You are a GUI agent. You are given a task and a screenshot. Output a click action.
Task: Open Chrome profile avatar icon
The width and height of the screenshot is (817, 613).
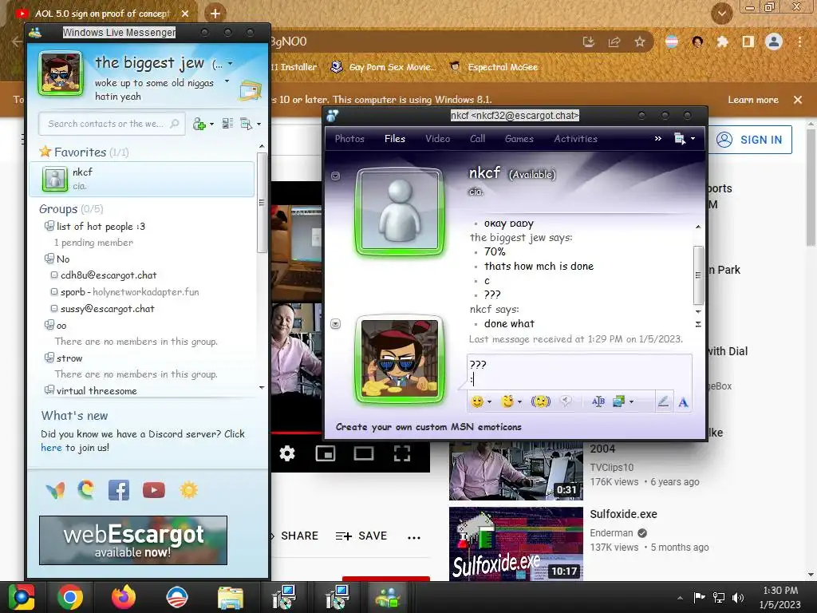point(774,42)
